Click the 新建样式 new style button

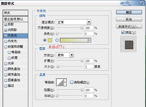click(129, 27)
